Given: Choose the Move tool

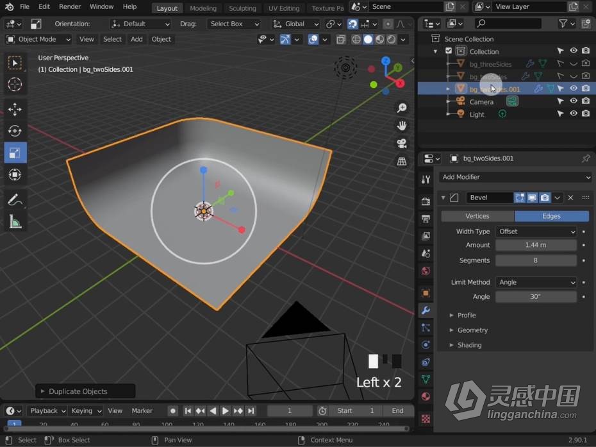Looking at the screenshot, I should point(15,109).
